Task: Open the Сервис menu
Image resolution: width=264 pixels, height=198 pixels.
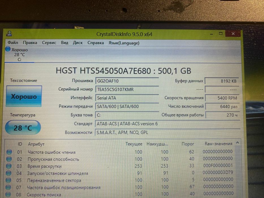Action: 49,43
